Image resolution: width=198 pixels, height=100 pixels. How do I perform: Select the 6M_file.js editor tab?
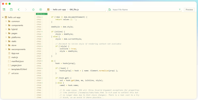click(42, 14)
